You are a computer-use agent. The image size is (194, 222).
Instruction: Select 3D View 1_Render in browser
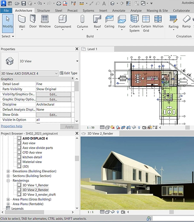coord(35,185)
